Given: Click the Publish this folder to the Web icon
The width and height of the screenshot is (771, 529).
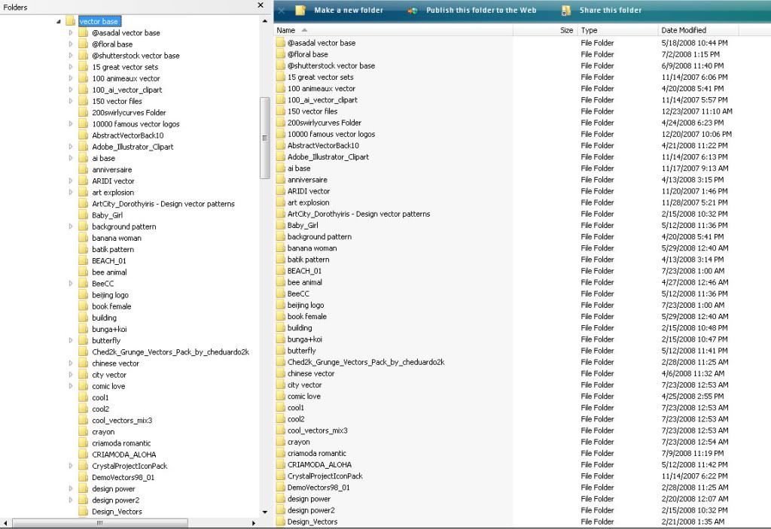Looking at the screenshot, I should pos(412,11).
